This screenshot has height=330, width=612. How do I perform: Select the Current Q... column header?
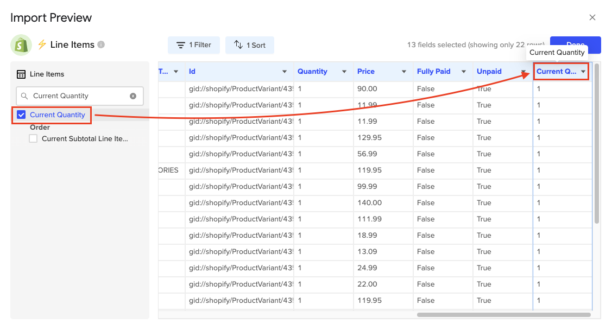pos(561,72)
